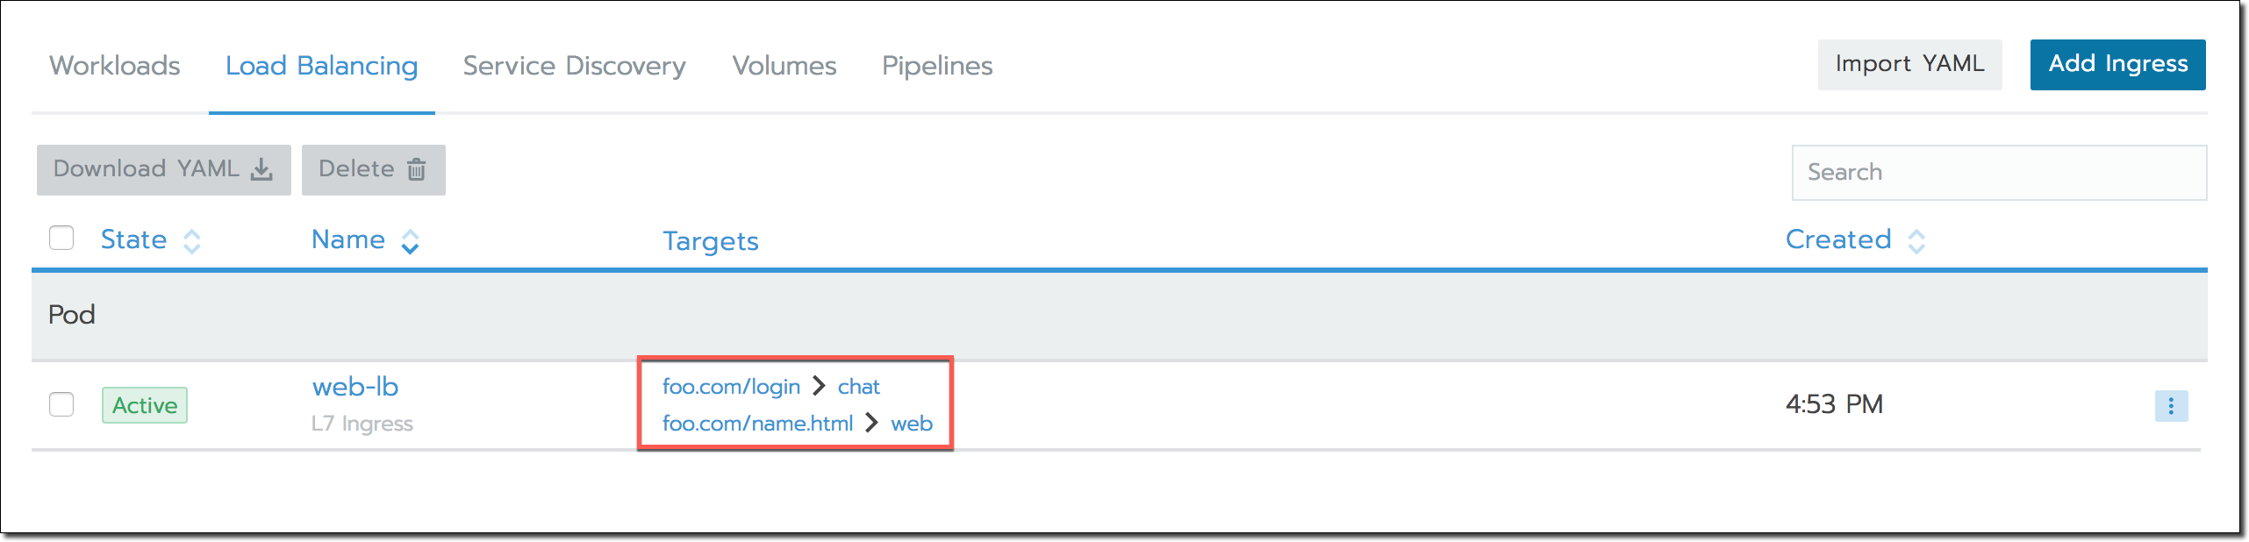Click the Add Ingress button
Image resolution: width=2249 pixels, height=542 pixels.
[x=2117, y=64]
